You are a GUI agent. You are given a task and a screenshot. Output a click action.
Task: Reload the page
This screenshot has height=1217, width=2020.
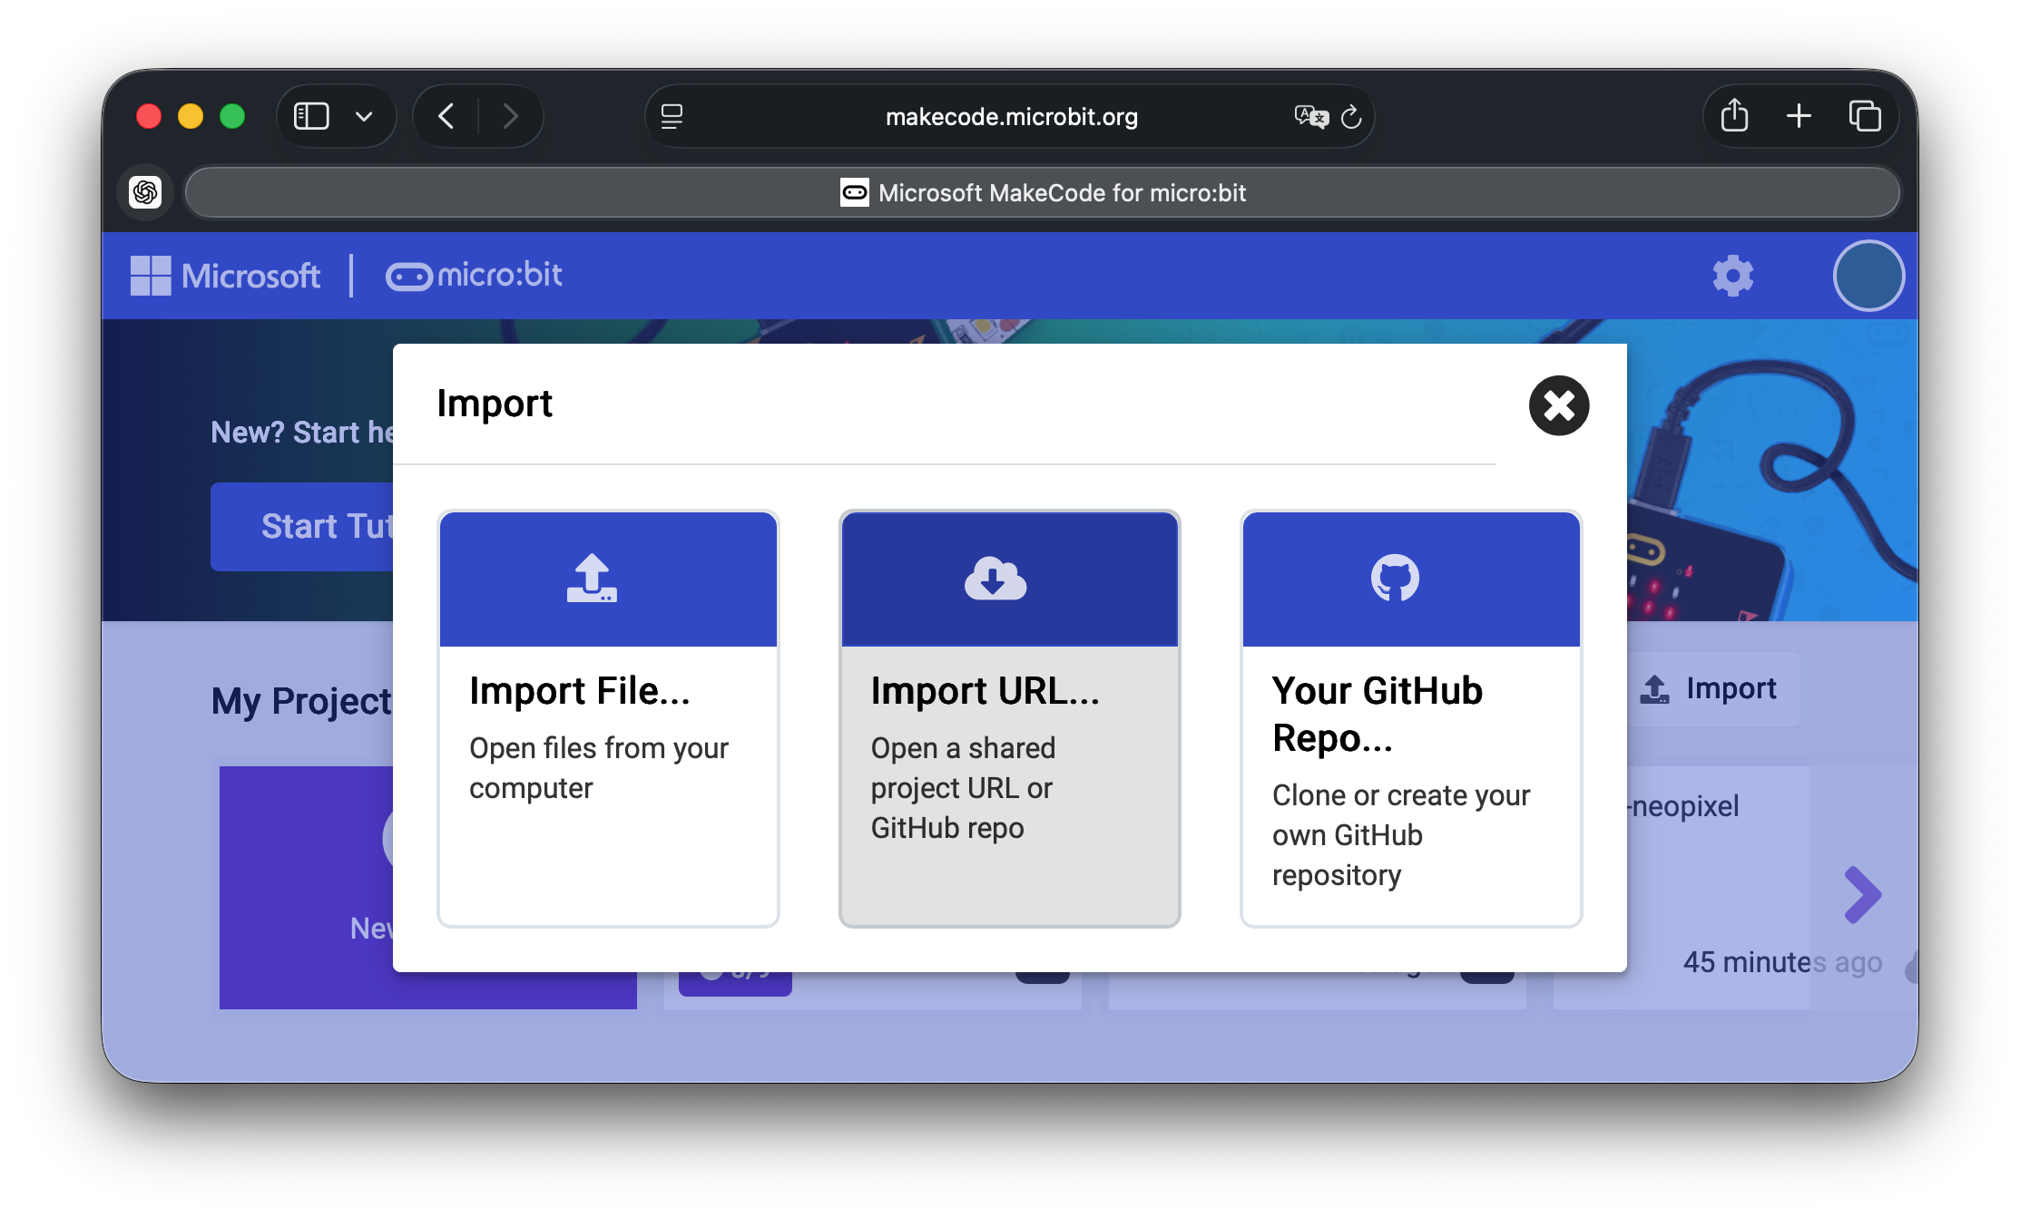(x=1351, y=117)
